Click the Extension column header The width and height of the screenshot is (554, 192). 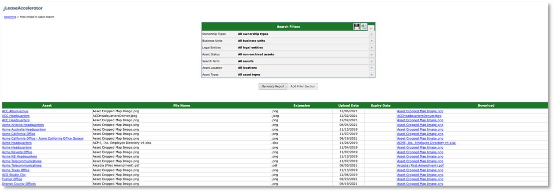pyautogui.click(x=302, y=105)
